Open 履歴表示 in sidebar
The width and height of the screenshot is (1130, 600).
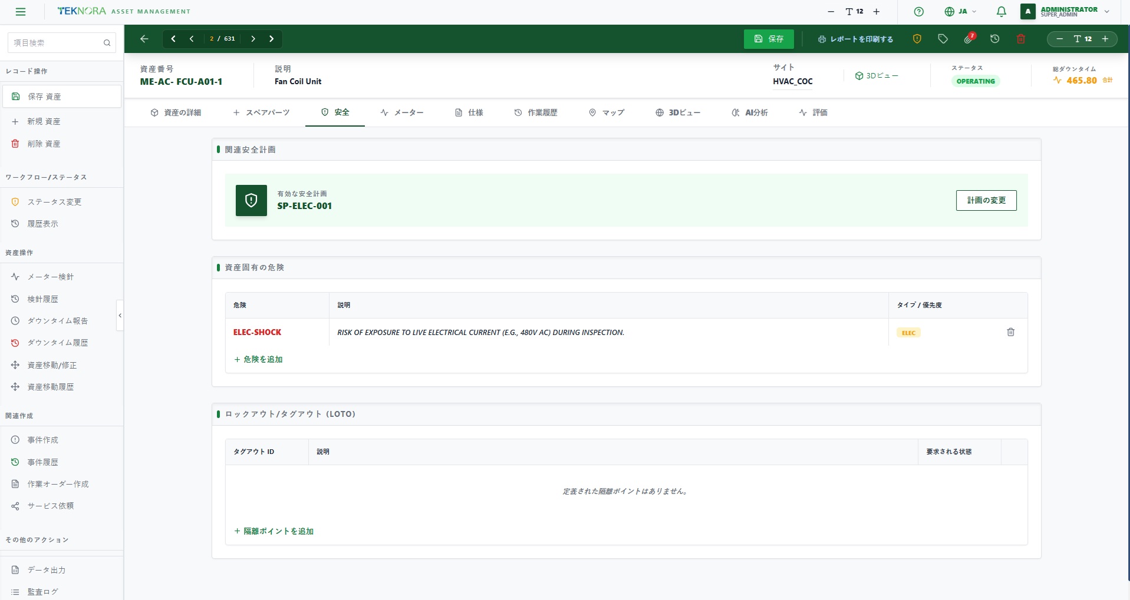[61, 224]
